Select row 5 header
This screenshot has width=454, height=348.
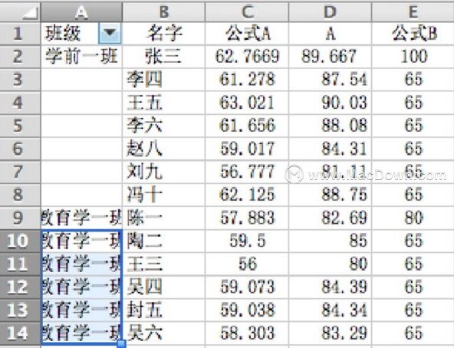click(20, 126)
